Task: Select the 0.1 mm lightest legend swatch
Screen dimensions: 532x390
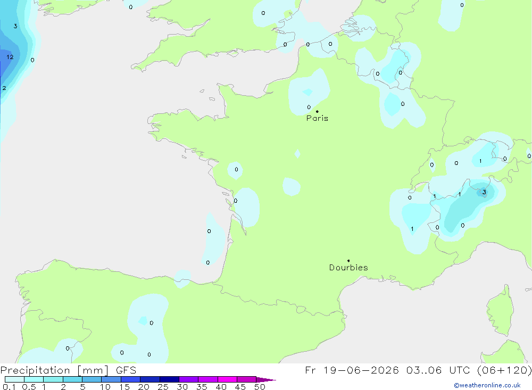Action: coord(14,379)
